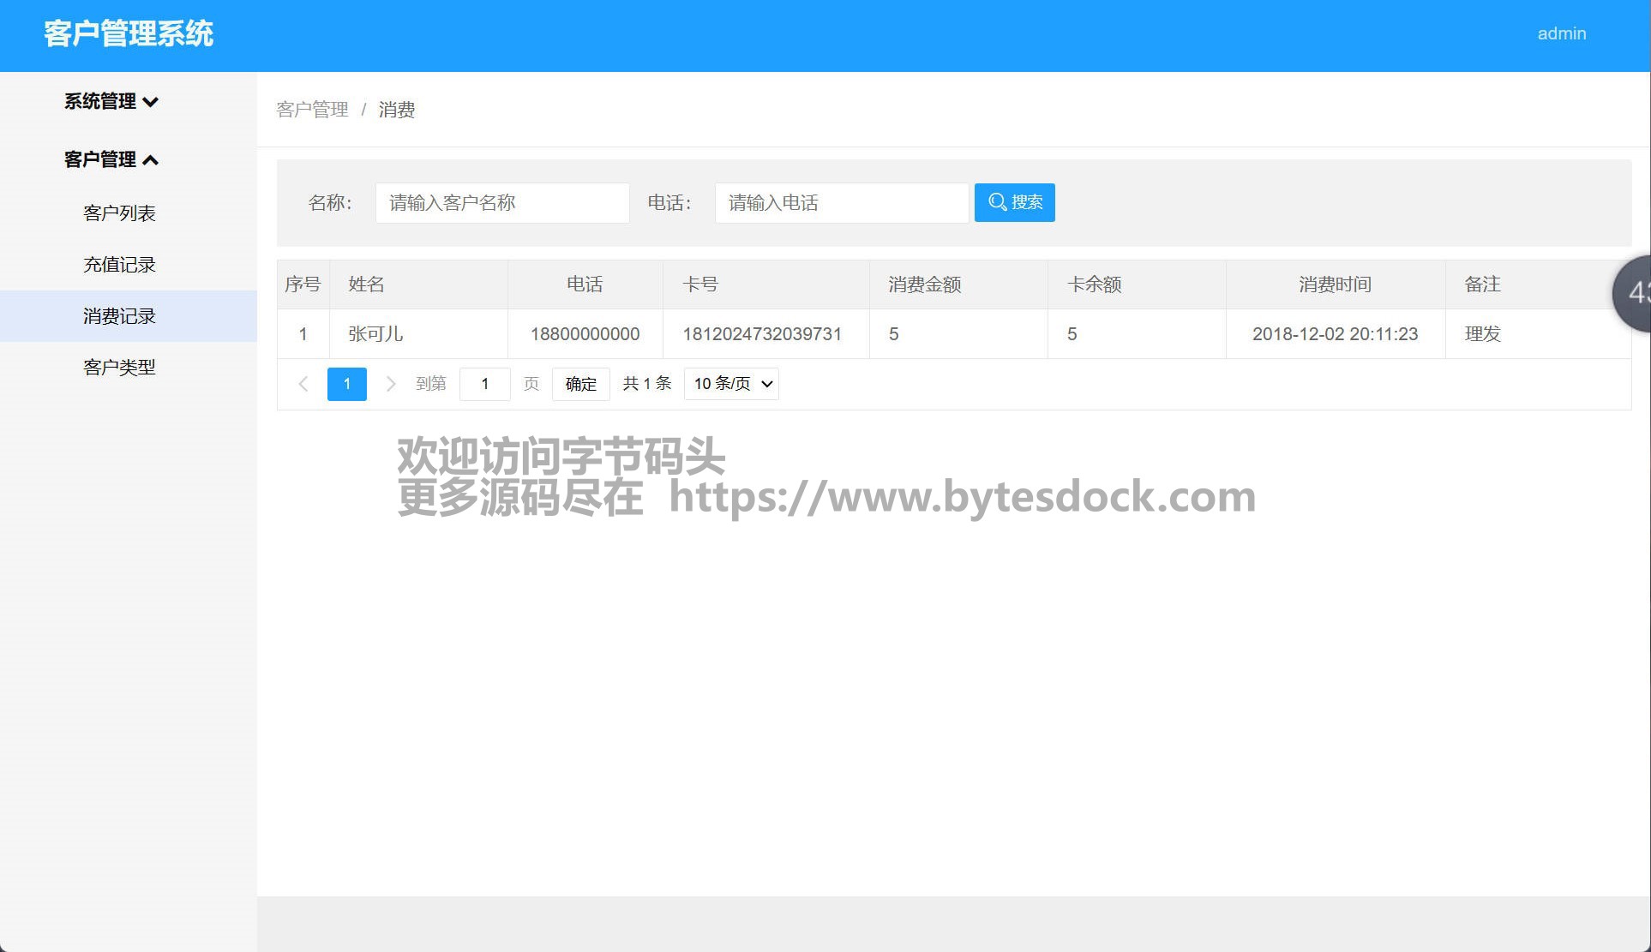
Task: Click the 确定 page jump button
Action: 580,384
